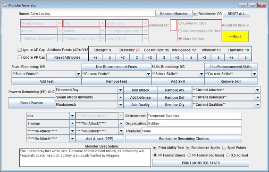Viewport: 269px width, 172px height.
Task: Expand the Plantspeech quality dropdown
Action: [x=120, y=105]
